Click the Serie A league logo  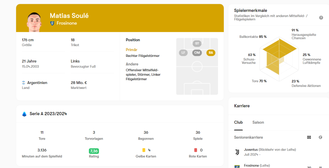(x=24, y=114)
